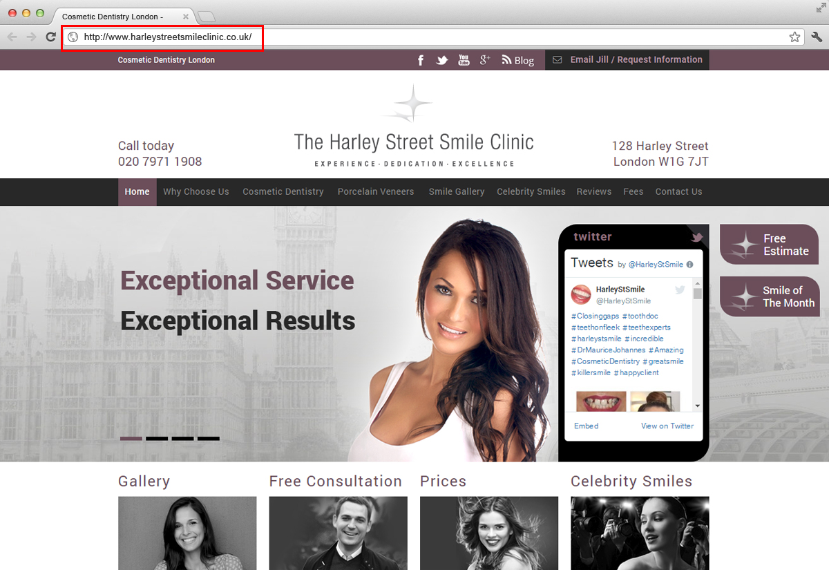Toggle browser fullscreen arrows icon
The image size is (829, 570).
click(x=819, y=8)
